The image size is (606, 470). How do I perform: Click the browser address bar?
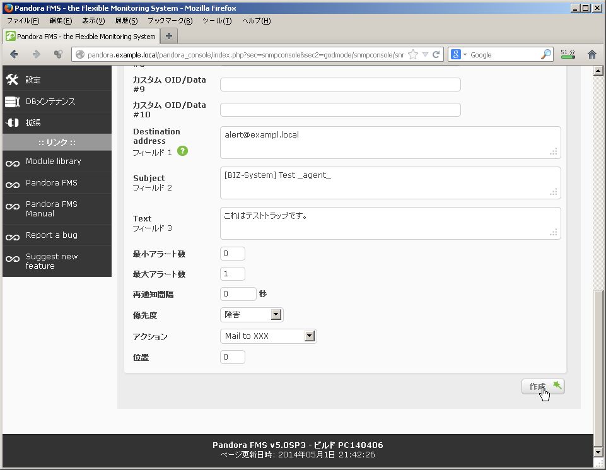[x=245, y=54]
